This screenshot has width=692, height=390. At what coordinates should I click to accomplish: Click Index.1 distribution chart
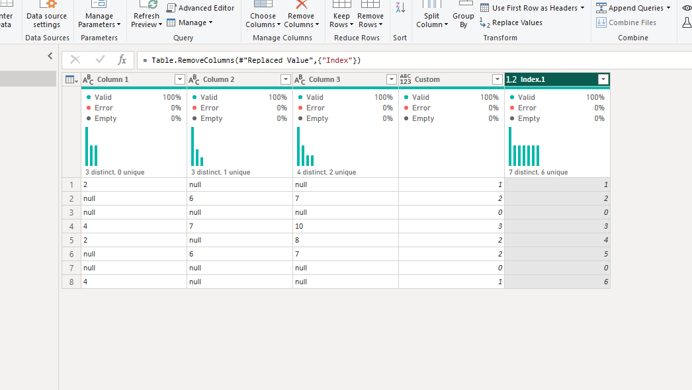524,147
